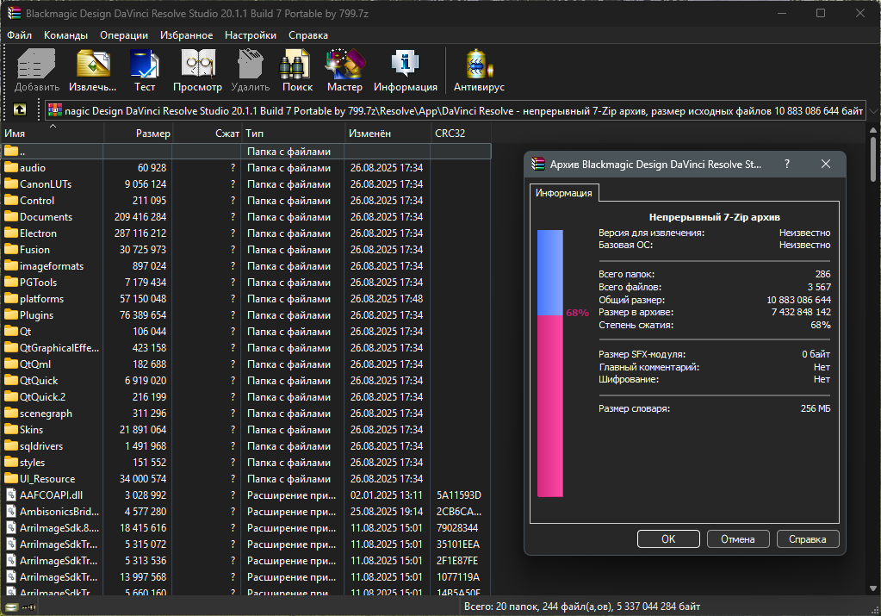Image resolution: width=881 pixels, height=616 pixels.
Task: Select the Plugins folder icon
Action: pos(11,314)
